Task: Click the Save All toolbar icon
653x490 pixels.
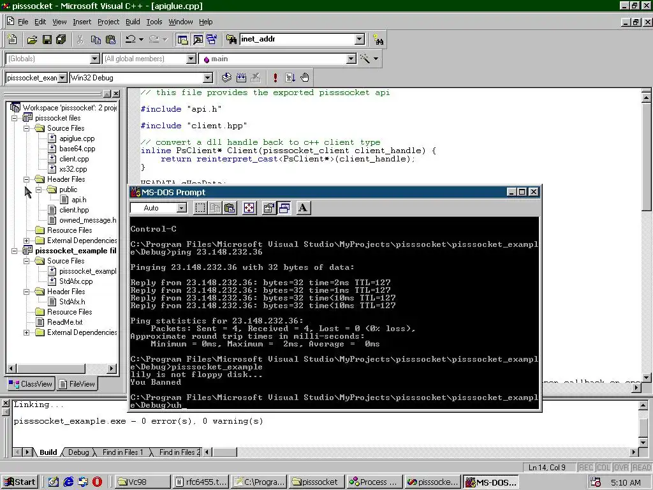Action: pos(61,40)
